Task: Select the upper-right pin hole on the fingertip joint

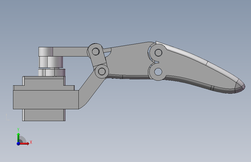Action: coord(158,53)
